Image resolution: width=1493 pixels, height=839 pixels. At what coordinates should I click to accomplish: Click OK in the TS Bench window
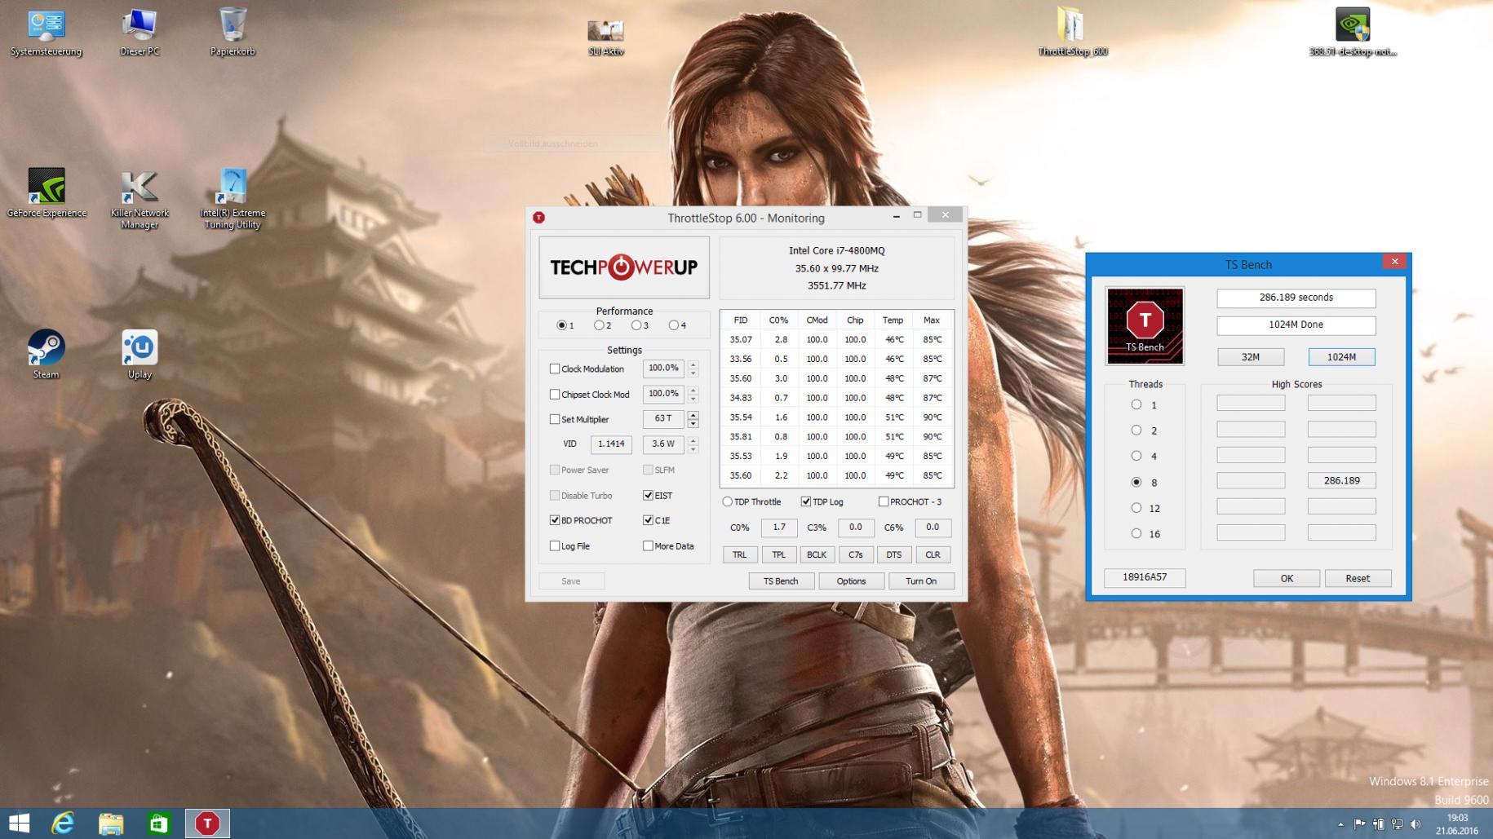click(x=1287, y=578)
